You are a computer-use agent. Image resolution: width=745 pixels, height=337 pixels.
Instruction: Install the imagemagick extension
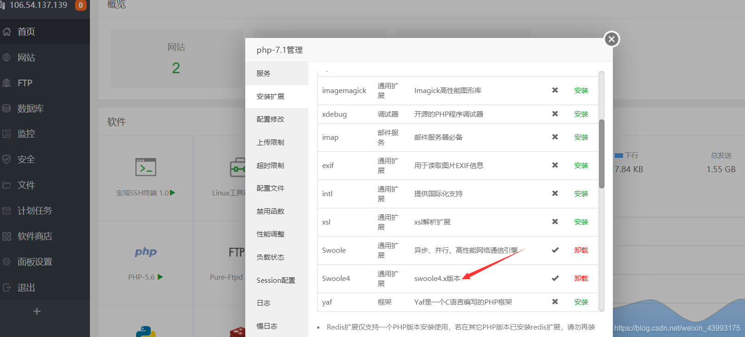tap(581, 91)
